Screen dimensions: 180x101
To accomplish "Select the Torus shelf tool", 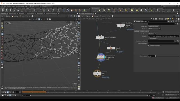I will 14,11.
